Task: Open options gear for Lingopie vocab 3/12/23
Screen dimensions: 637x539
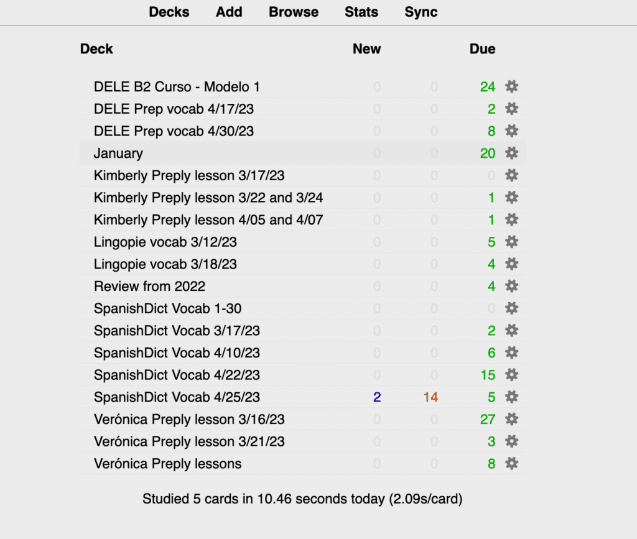Action: [x=511, y=242]
